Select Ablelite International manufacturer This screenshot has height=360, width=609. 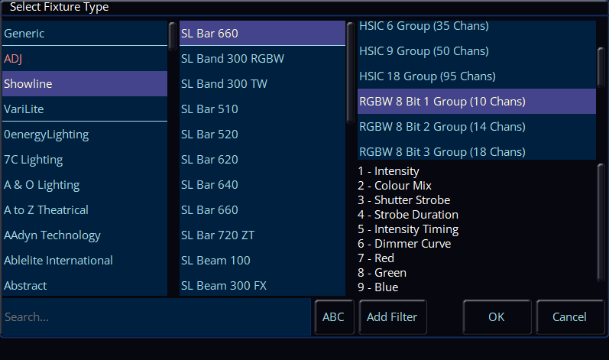pos(85,261)
